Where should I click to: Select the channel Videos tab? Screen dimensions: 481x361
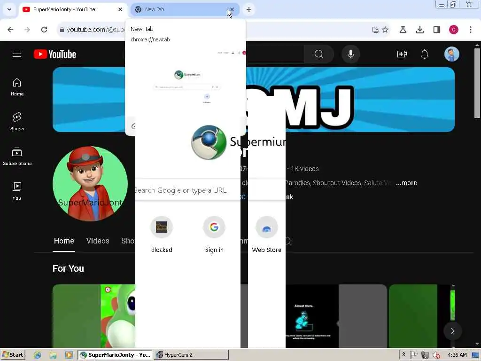98,241
